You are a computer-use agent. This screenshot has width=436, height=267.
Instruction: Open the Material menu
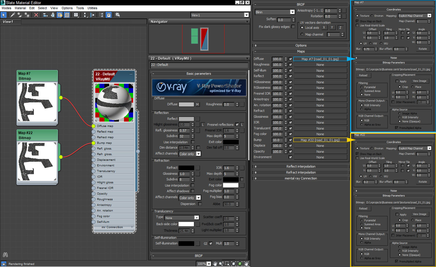tap(20, 8)
